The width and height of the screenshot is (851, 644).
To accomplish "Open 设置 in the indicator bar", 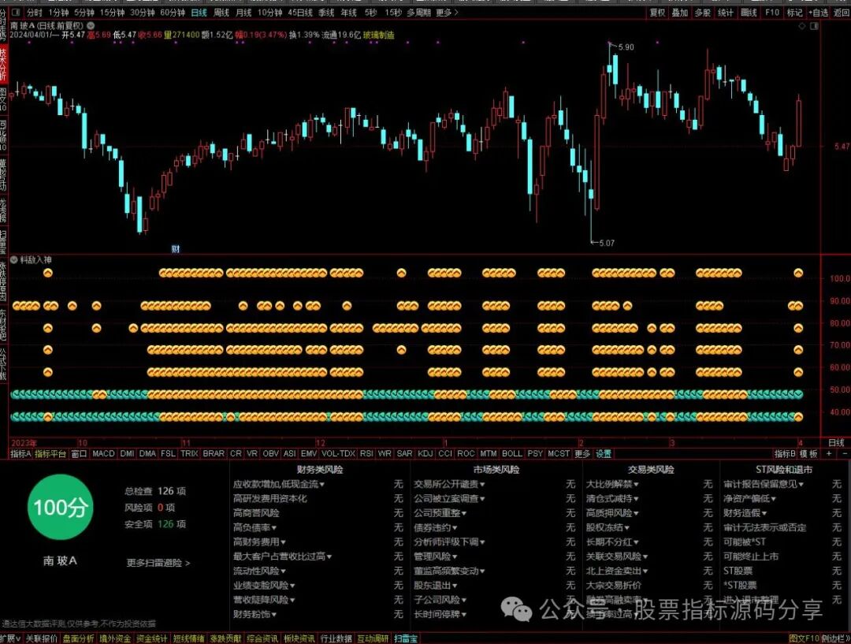I will 604,453.
